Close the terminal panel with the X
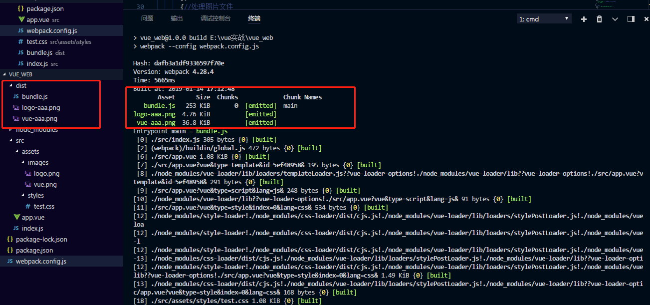Screen dimensions: 650x305 (646, 18)
